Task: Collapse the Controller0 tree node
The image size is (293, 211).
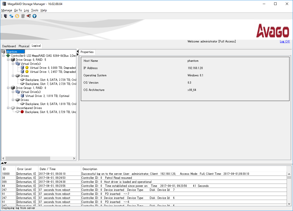Action: click(x=4, y=56)
